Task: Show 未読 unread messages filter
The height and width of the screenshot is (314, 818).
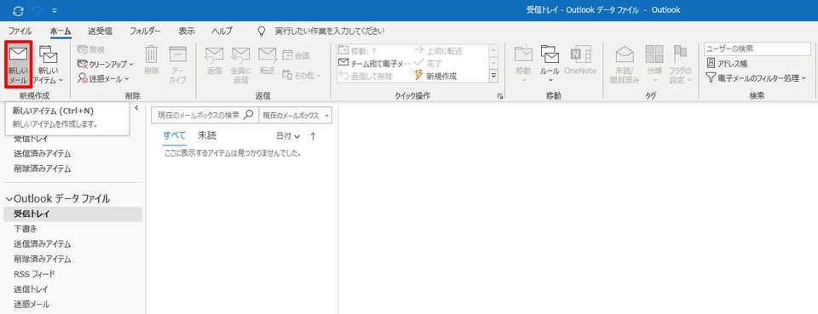Action: (x=206, y=136)
